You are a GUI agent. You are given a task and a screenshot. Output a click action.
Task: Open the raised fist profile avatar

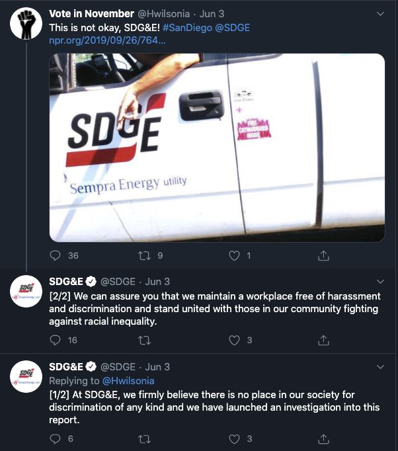tap(26, 24)
